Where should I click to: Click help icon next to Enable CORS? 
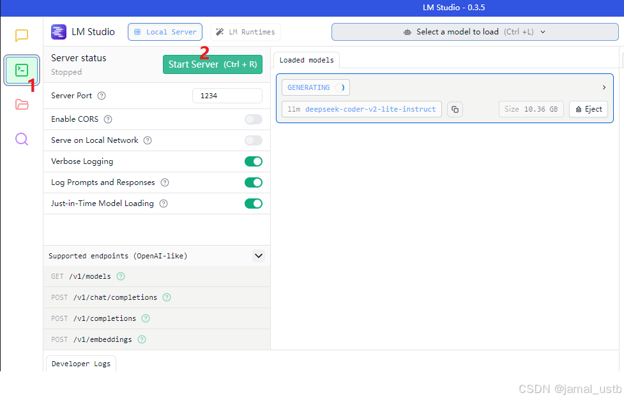(x=108, y=119)
